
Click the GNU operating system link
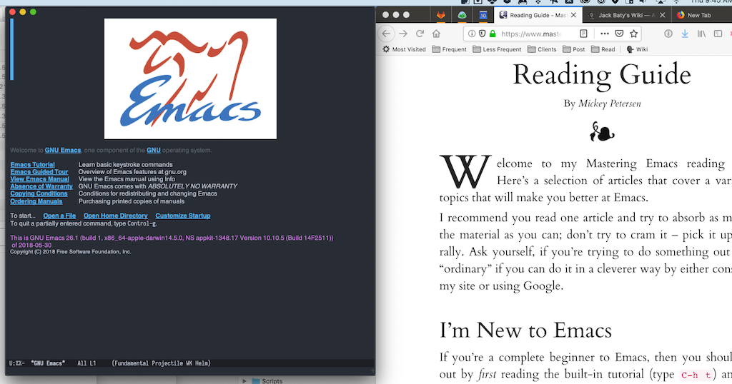(154, 150)
